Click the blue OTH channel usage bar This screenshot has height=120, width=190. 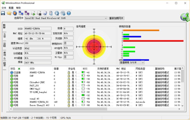pos(136,60)
